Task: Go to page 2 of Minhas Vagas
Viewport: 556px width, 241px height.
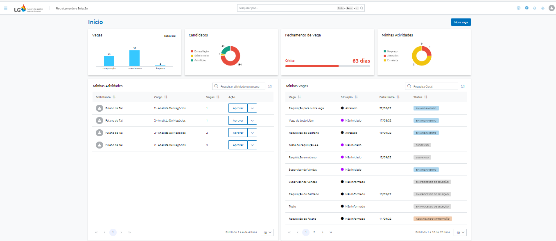Action: click(x=314, y=232)
